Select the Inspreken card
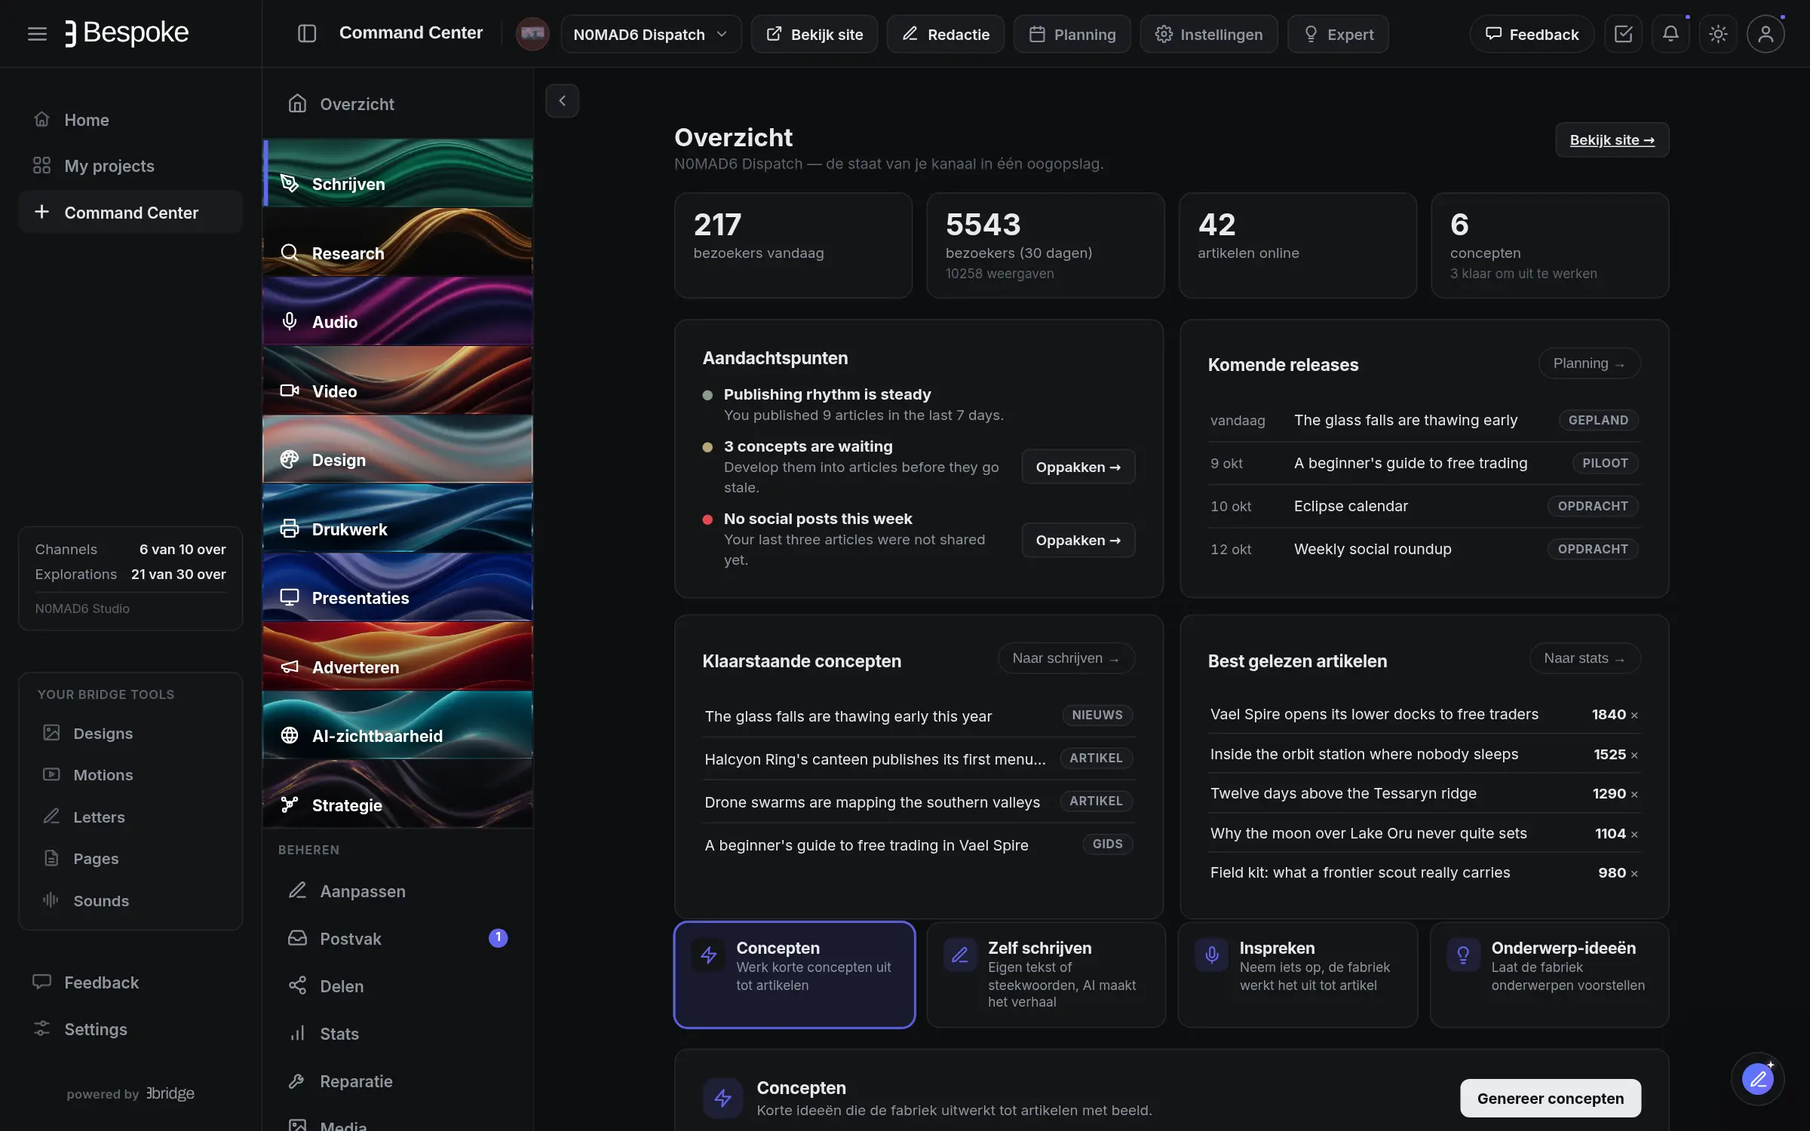The width and height of the screenshot is (1810, 1131). 1298,975
